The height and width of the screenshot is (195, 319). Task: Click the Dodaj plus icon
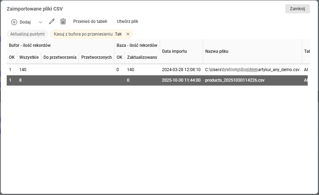coord(14,22)
